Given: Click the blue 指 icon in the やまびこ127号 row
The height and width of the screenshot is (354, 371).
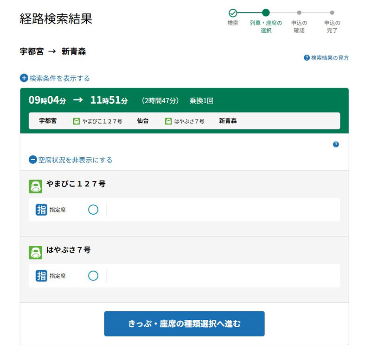Looking at the screenshot, I should pyautogui.click(x=42, y=210).
